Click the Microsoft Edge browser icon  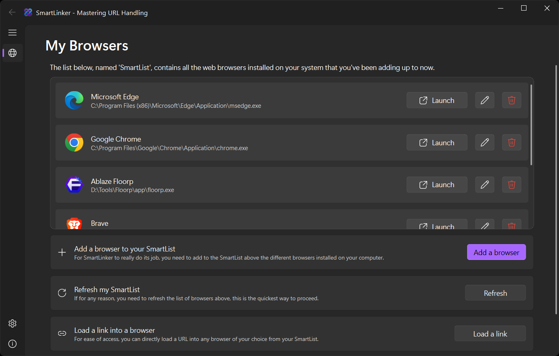tap(74, 100)
